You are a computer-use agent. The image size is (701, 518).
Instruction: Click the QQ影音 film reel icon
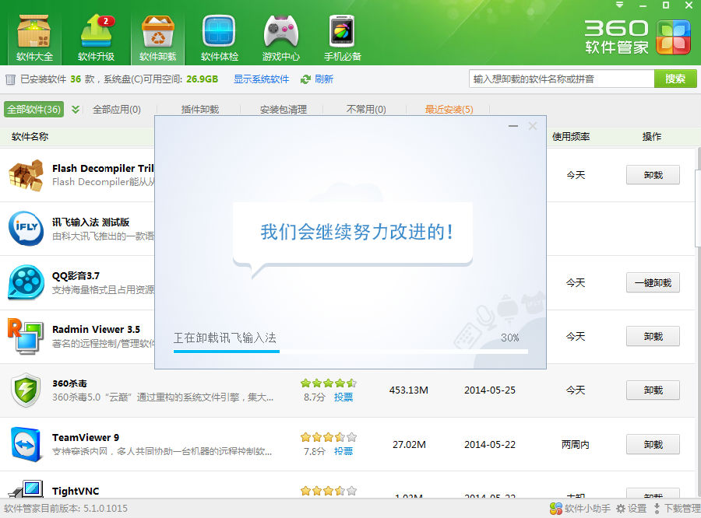click(x=26, y=282)
